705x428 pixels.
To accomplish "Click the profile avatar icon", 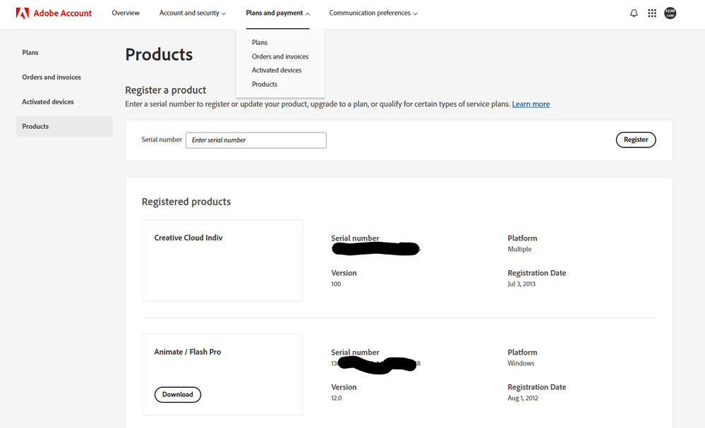I will coord(670,13).
